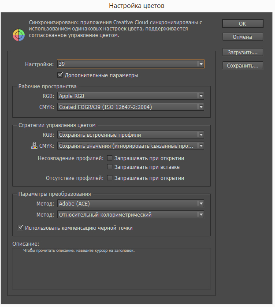Click the Параметры преобразования section heading
Screen dimensions: 275x307
(x=55, y=194)
